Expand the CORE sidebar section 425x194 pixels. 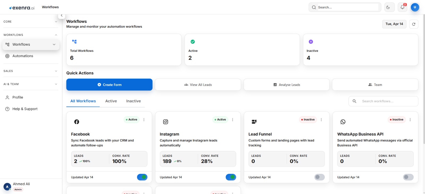coord(31,22)
